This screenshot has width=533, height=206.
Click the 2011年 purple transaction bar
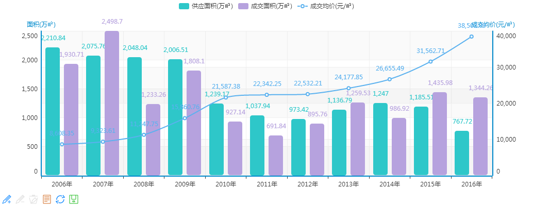tap(276, 155)
